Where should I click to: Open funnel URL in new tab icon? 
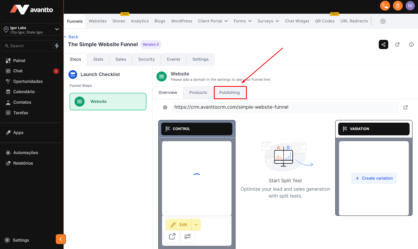click(405, 107)
